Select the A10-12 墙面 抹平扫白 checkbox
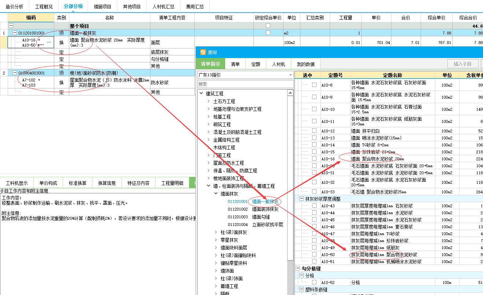 click(314, 131)
